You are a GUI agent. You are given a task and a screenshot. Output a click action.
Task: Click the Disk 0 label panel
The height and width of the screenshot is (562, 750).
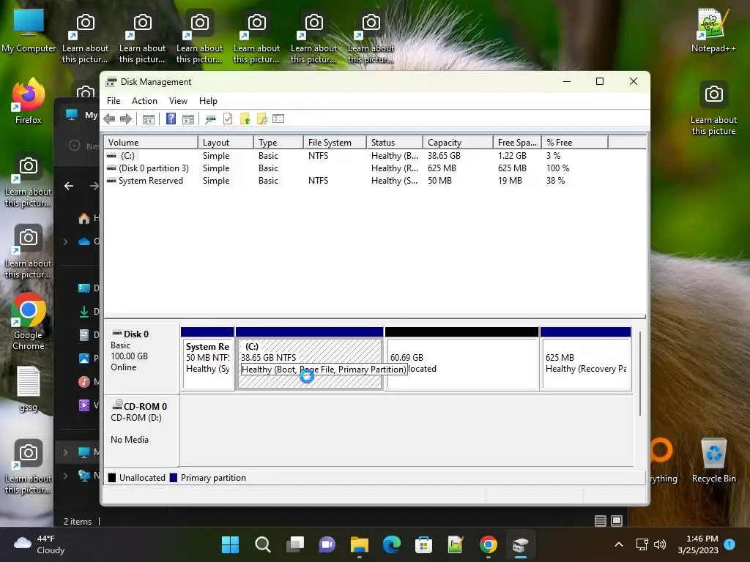point(141,359)
